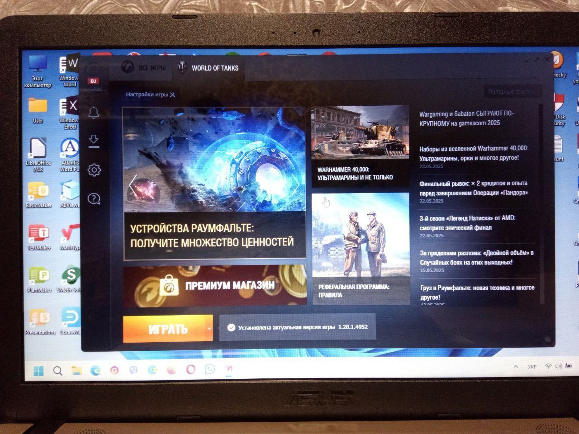This screenshot has width=579, height=434.
Task: Open ПРЕМИУМ МАГАЗИН banner
Action: [214, 286]
